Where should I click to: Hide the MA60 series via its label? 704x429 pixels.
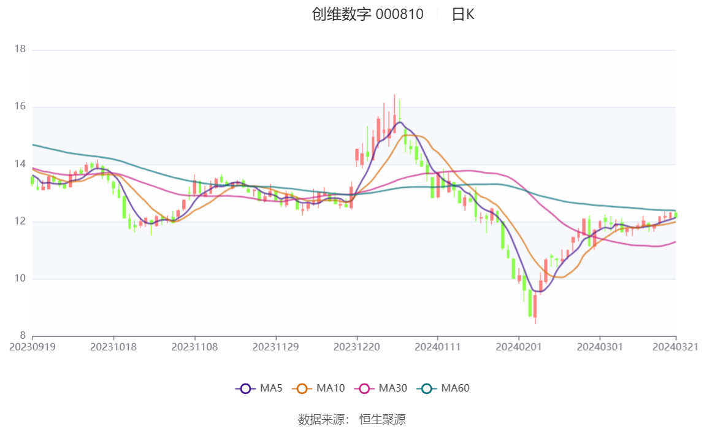pyautogui.click(x=455, y=388)
